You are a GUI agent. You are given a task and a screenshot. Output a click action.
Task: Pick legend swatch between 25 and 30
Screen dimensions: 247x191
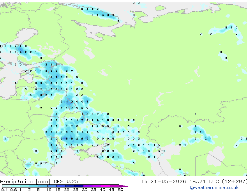pyautogui.click(x=78, y=186)
